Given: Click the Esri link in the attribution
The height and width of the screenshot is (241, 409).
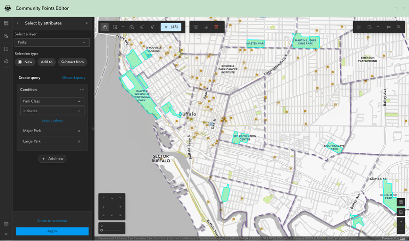Looking at the screenshot, I should click(402, 238).
